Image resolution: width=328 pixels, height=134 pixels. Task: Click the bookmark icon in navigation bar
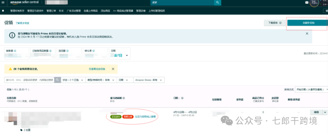coord(3,11)
